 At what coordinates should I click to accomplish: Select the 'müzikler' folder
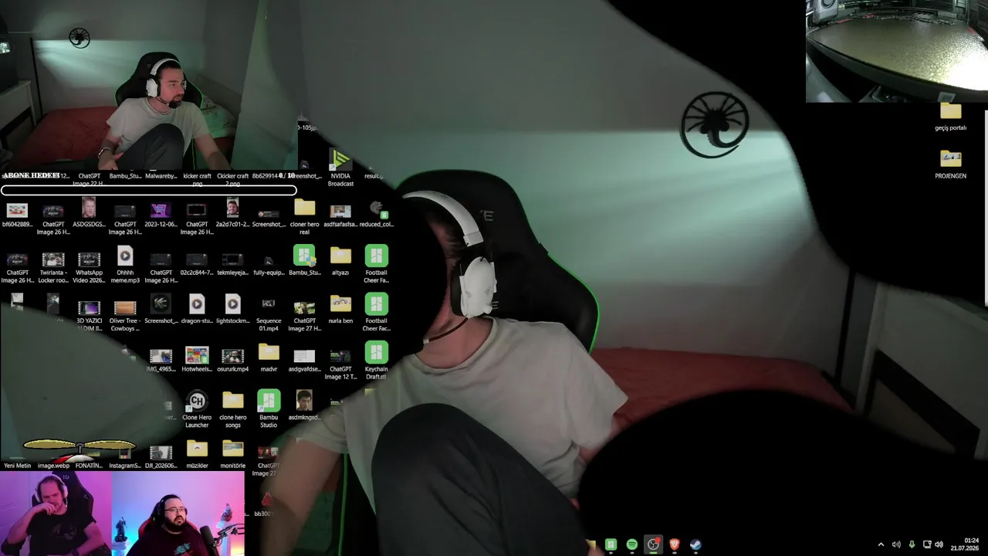pos(197,455)
